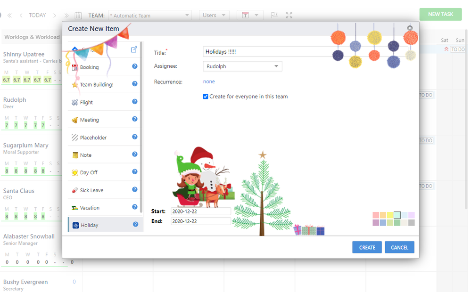Pick the yellow color swatch
This screenshot has width=471, height=292.
[390, 215]
